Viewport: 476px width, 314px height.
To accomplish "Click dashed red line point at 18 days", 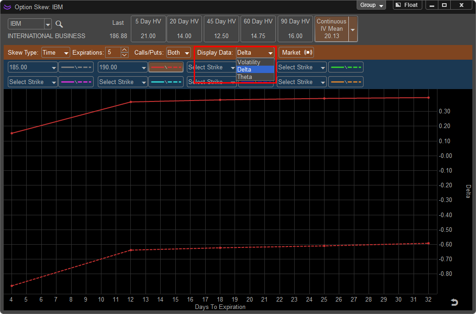I will 220,248.
